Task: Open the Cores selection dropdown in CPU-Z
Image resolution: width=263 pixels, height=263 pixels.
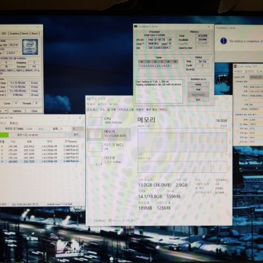Action: (16, 103)
